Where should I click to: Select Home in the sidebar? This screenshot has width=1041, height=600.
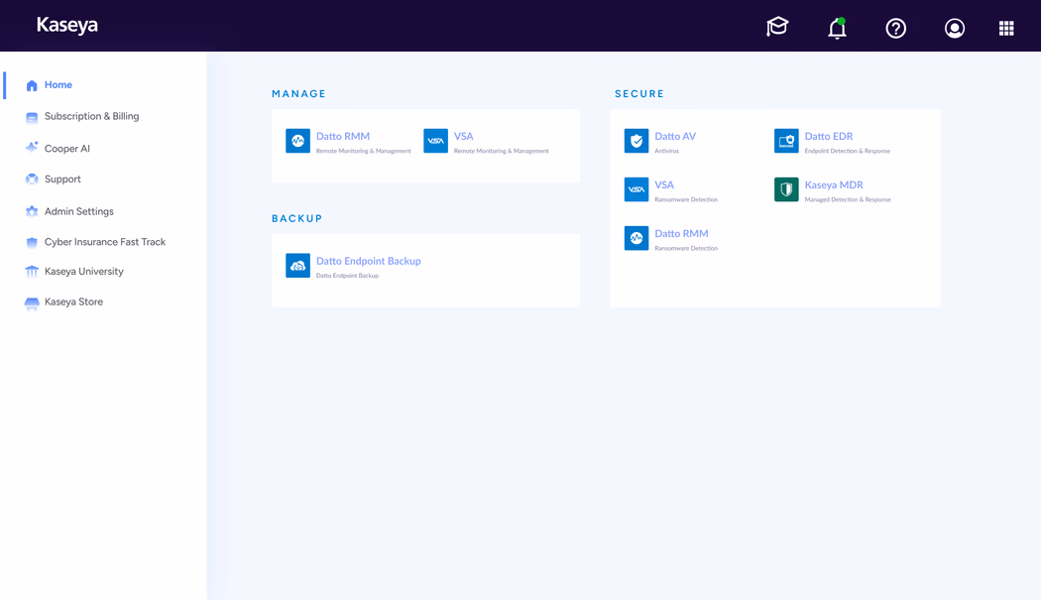point(58,85)
